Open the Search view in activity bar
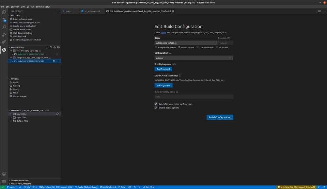The width and height of the screenshot is (327, 189). pyautogui.click(x=4, y=27)
